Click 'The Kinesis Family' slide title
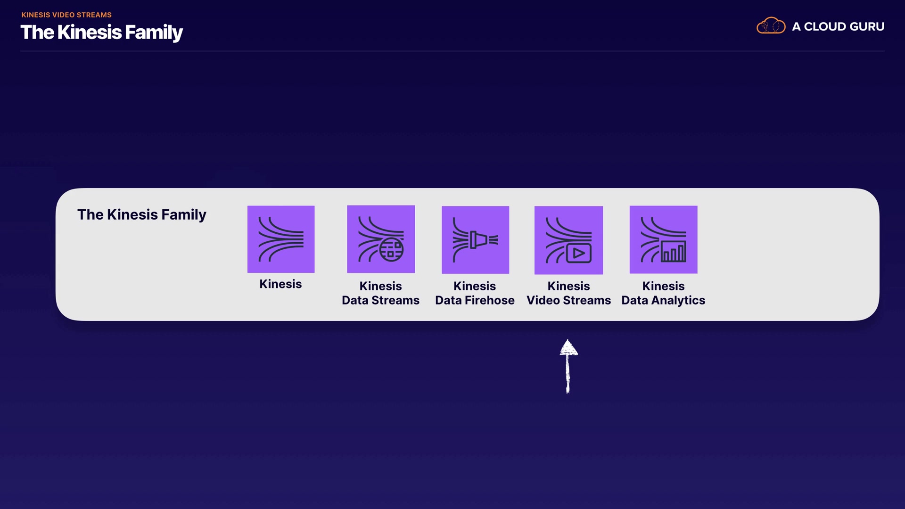The width and height of the screenshot is (905, 509). tap(101, 33)
